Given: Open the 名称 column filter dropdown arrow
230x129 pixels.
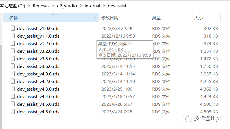Looking at the screenshot, I should coord(96,18).
